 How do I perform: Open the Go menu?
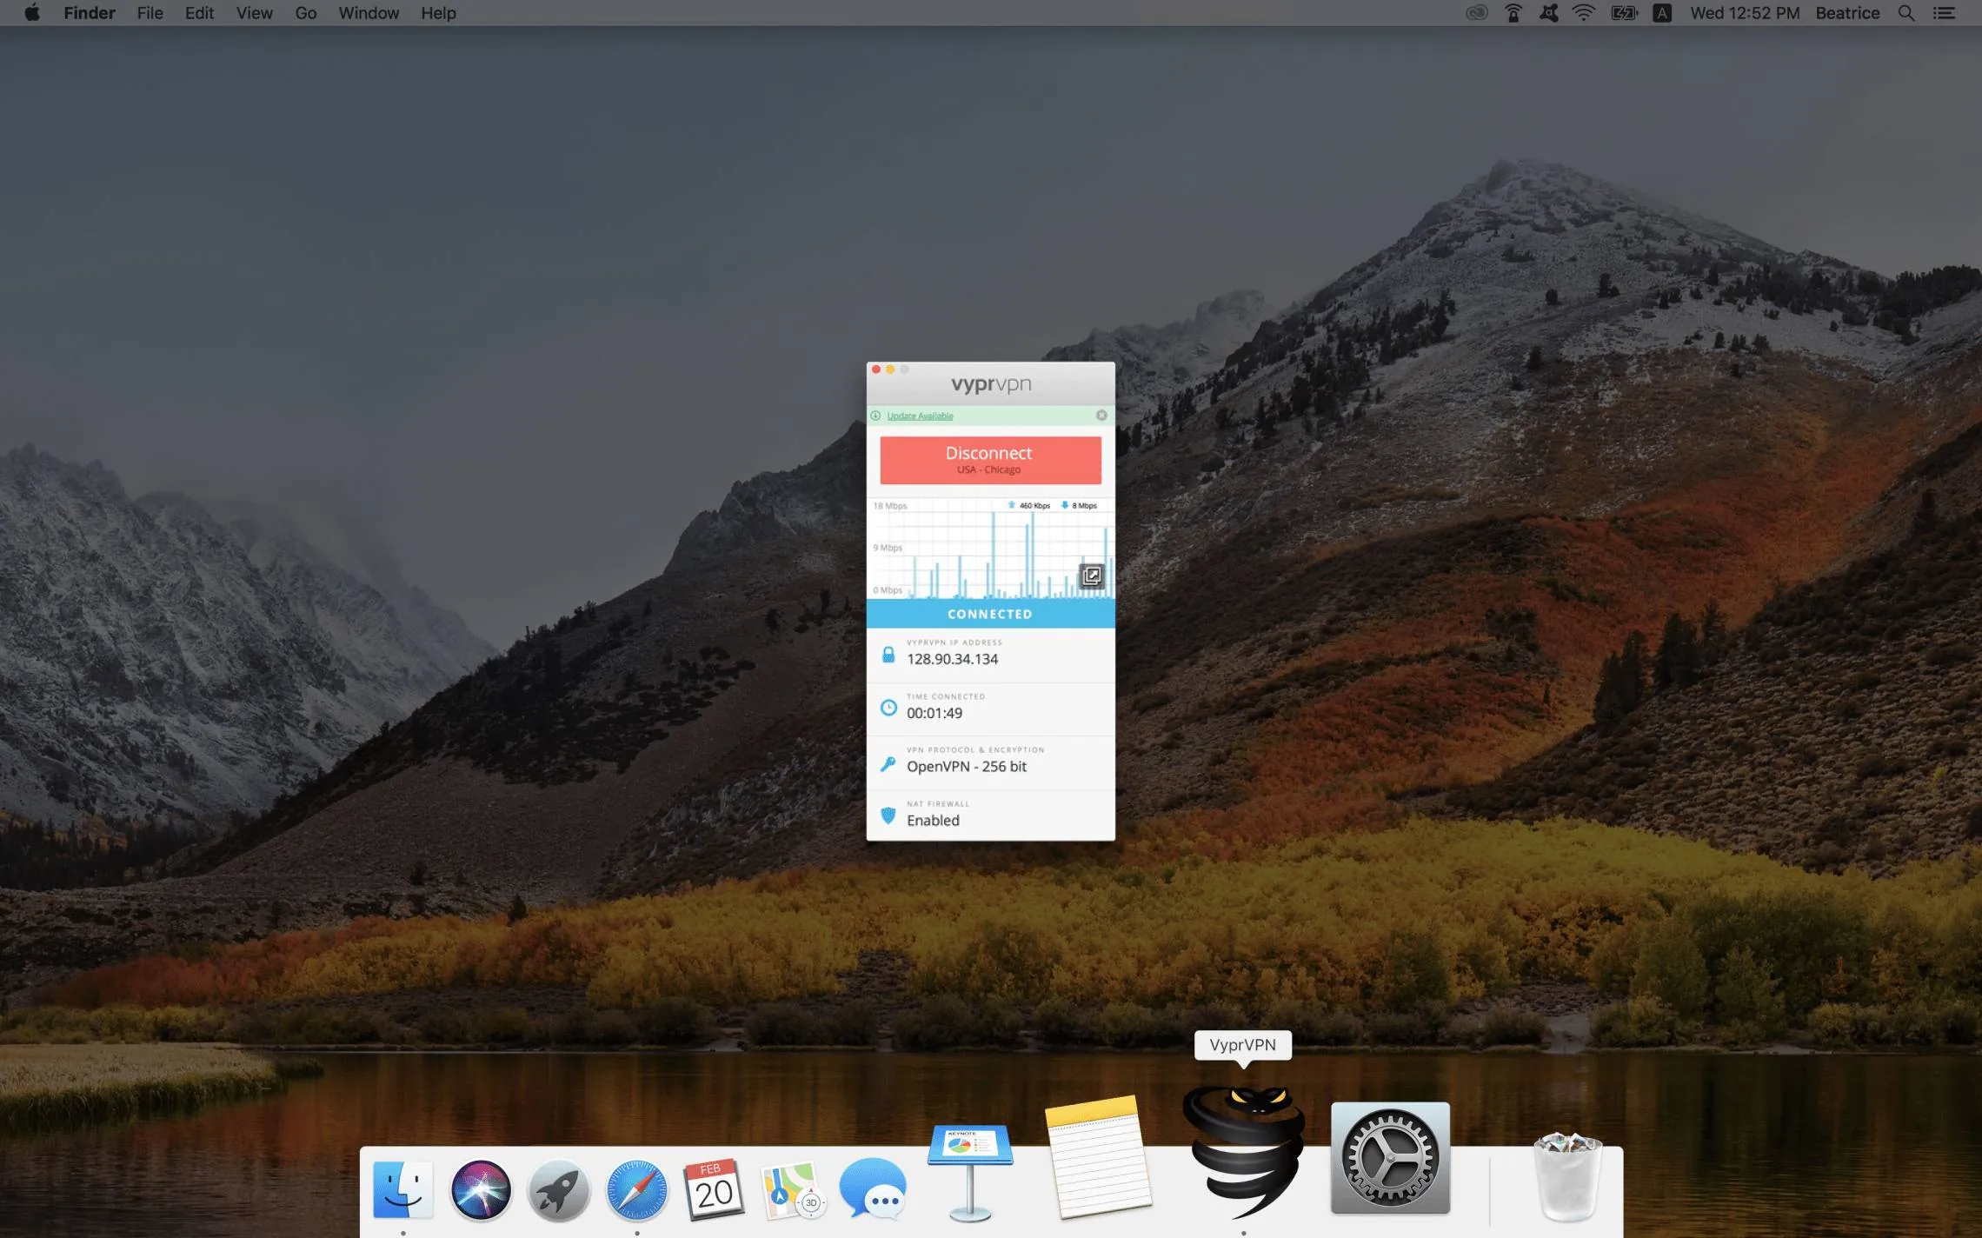(305, 13)
